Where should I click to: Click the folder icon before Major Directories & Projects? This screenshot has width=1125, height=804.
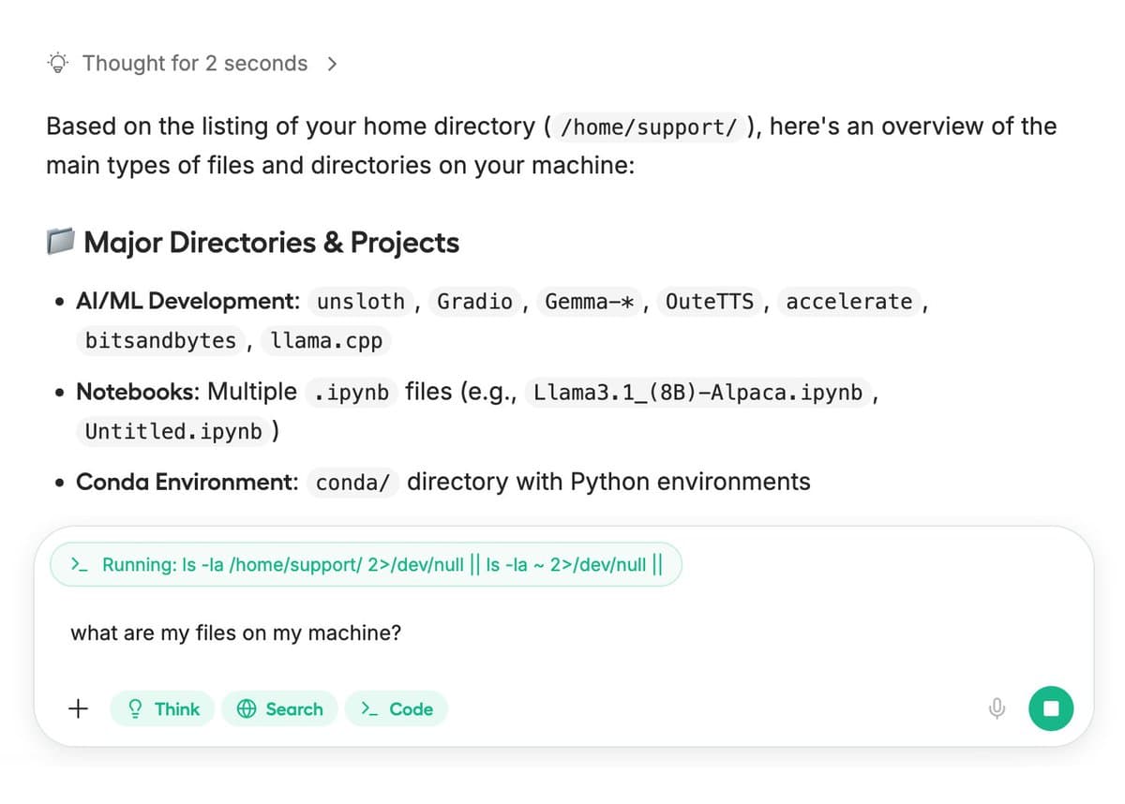click(60, 243)
